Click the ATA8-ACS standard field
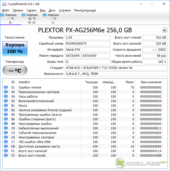The image size is (170, 171). 116,68
